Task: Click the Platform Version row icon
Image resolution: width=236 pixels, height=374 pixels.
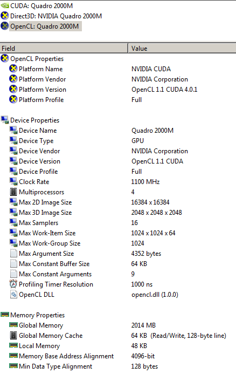Action: 13,89
